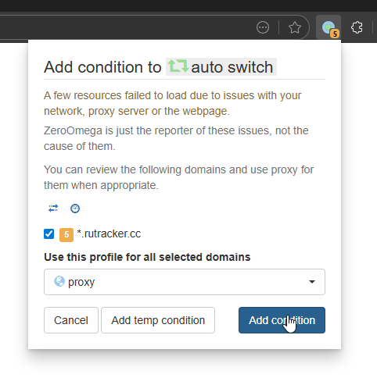Open the browser Extensions puzzle icon
This screenshot has height=385, width=377.
click(x=357, y=27)
